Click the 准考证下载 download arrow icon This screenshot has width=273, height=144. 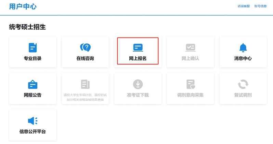[138, 84]
